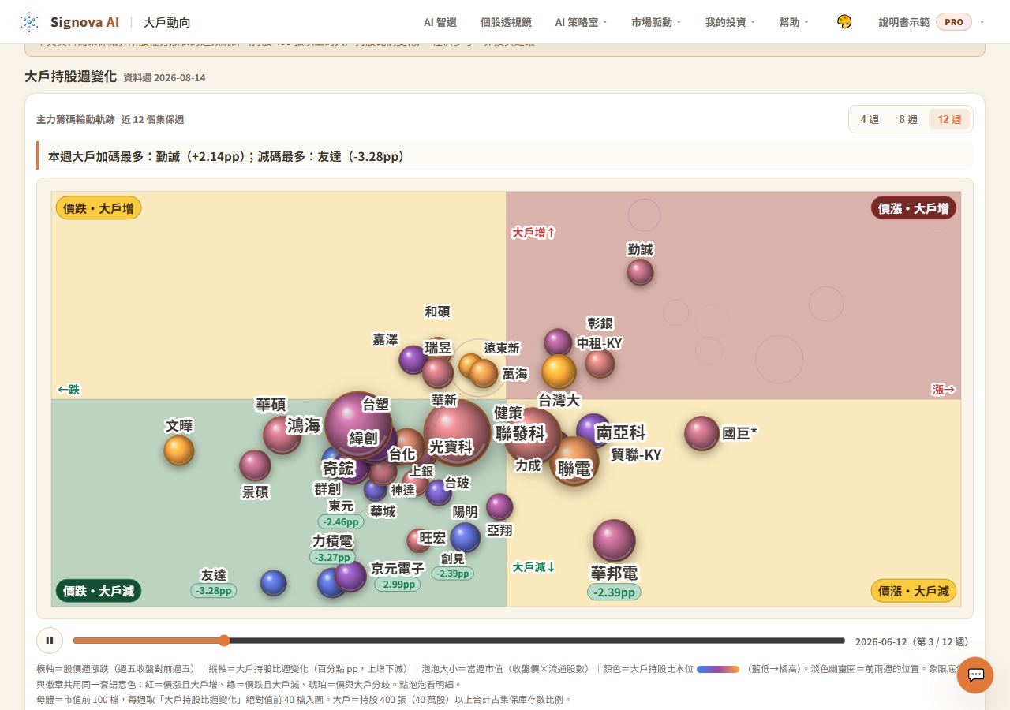The height and width of the screenshot is (710, 1010).
Task: Select the 台灣大 orange bubble
Action: coord(559,372)
